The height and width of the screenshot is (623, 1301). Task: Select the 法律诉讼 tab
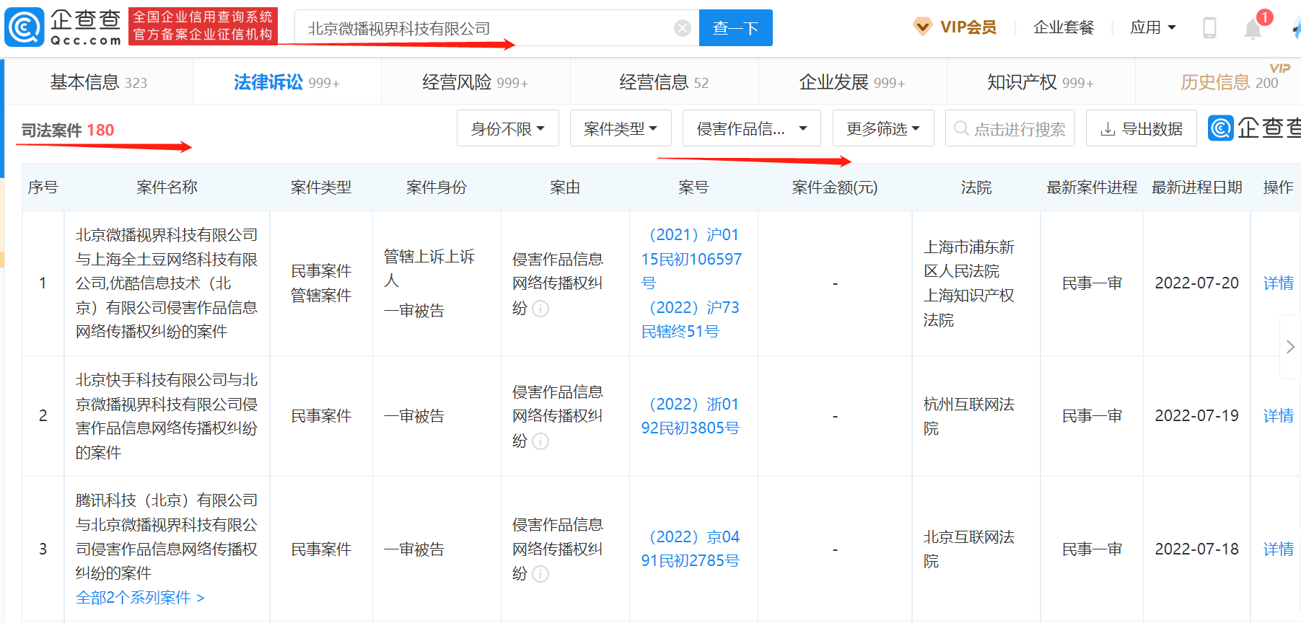[286, 82]
